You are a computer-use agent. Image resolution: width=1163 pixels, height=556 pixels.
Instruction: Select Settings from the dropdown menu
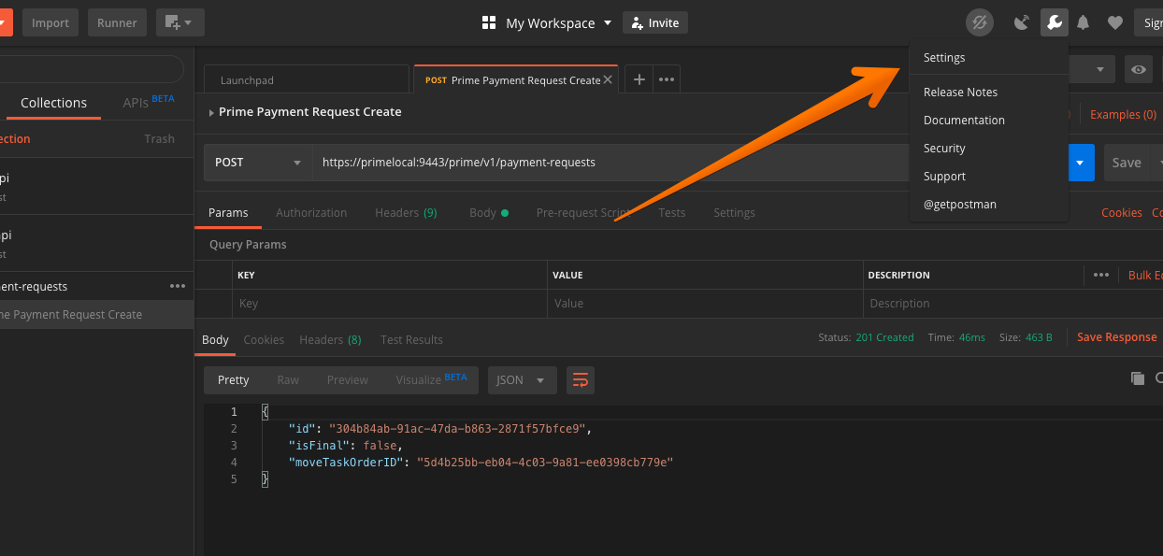click(x=944, y=57)
